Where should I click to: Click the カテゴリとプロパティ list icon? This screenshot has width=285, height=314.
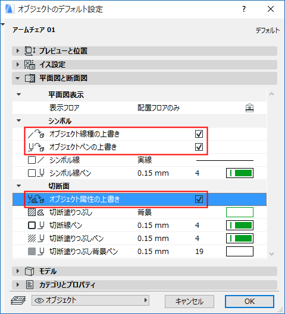coord(30,284)
